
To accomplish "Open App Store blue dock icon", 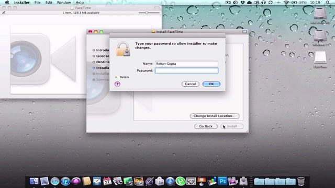I will point(170,181).
